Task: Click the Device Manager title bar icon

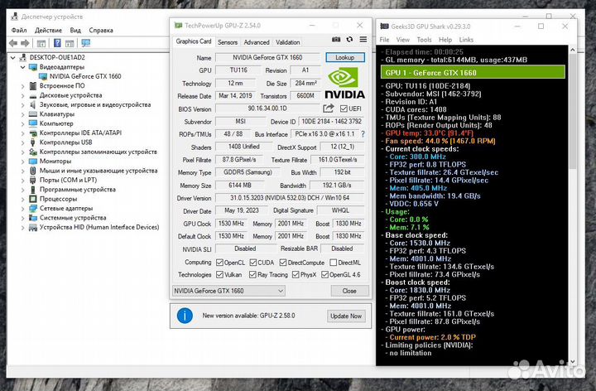Action: (x=15, y=17)
